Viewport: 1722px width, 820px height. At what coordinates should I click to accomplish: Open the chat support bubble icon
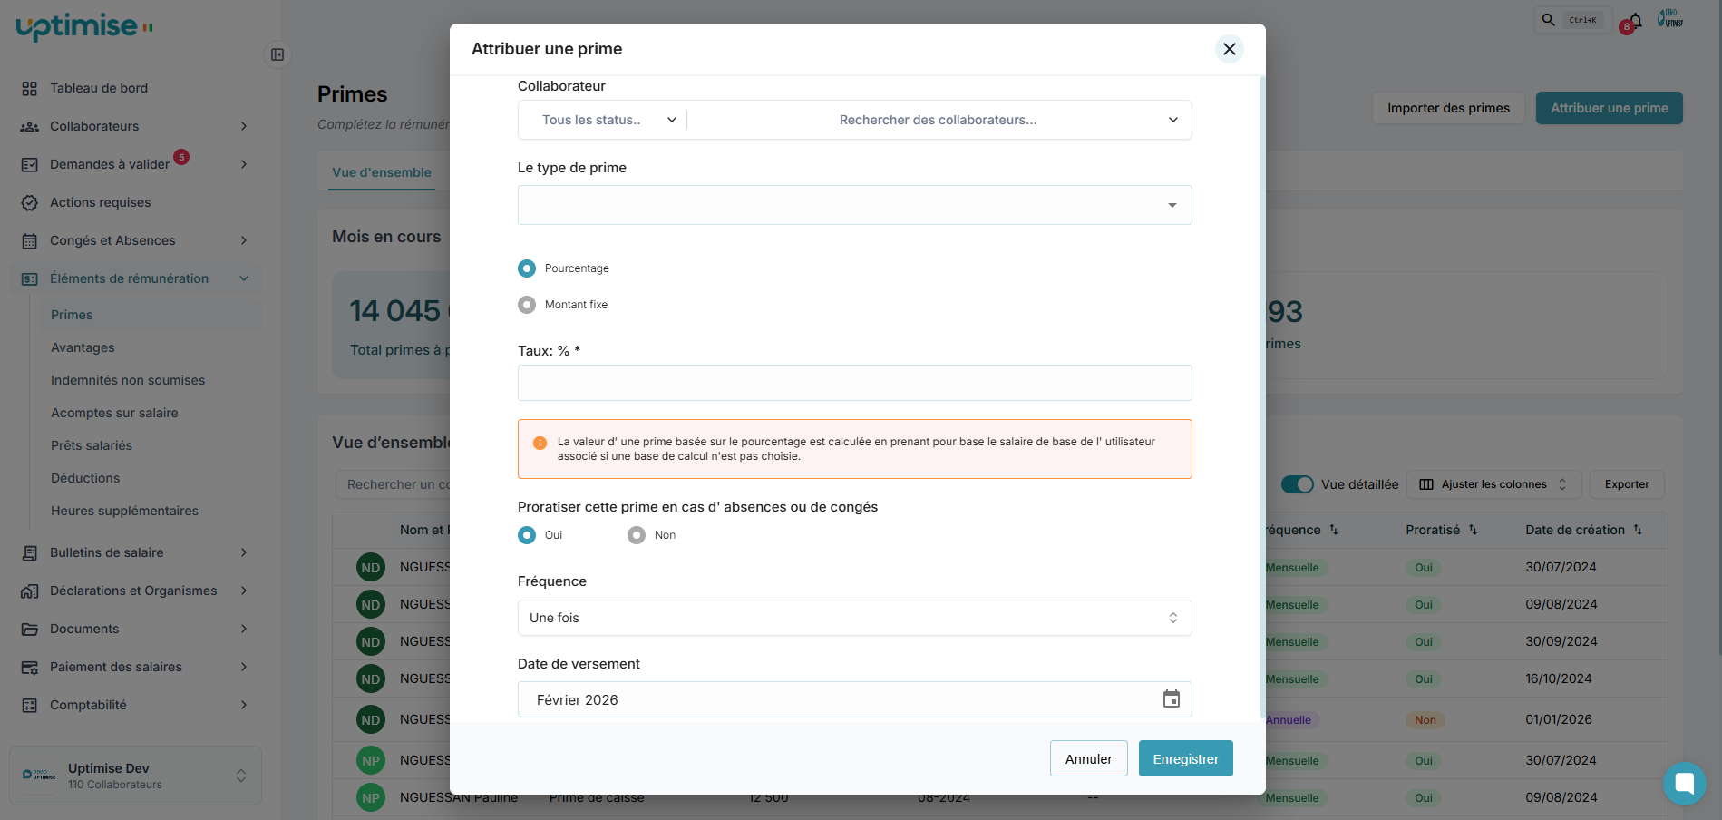(x=1684, y=783)
